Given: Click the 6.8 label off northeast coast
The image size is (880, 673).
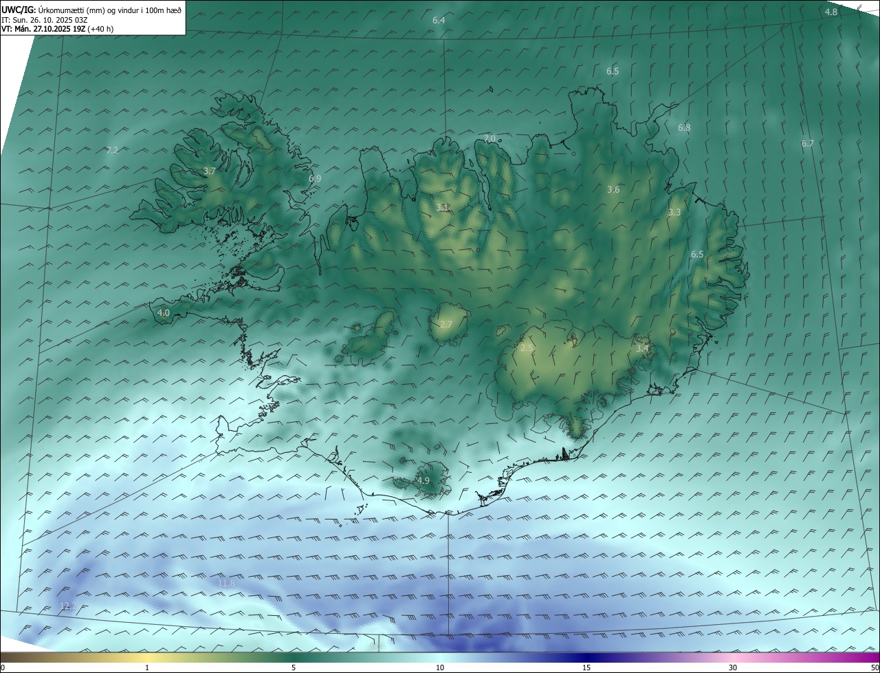Looking at the screenshot, I should coord(684,128).
